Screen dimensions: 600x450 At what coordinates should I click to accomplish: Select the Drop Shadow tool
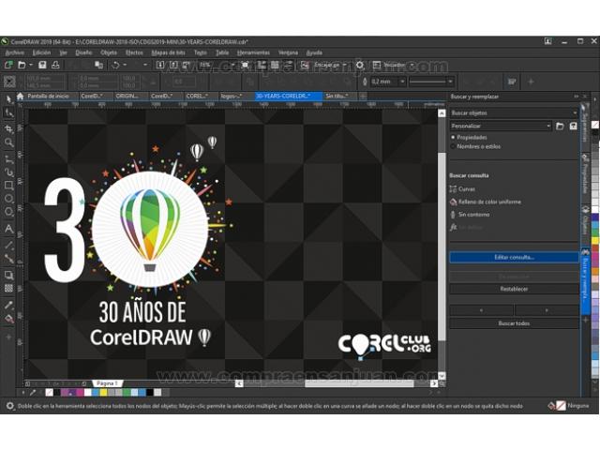click(8, 275)
